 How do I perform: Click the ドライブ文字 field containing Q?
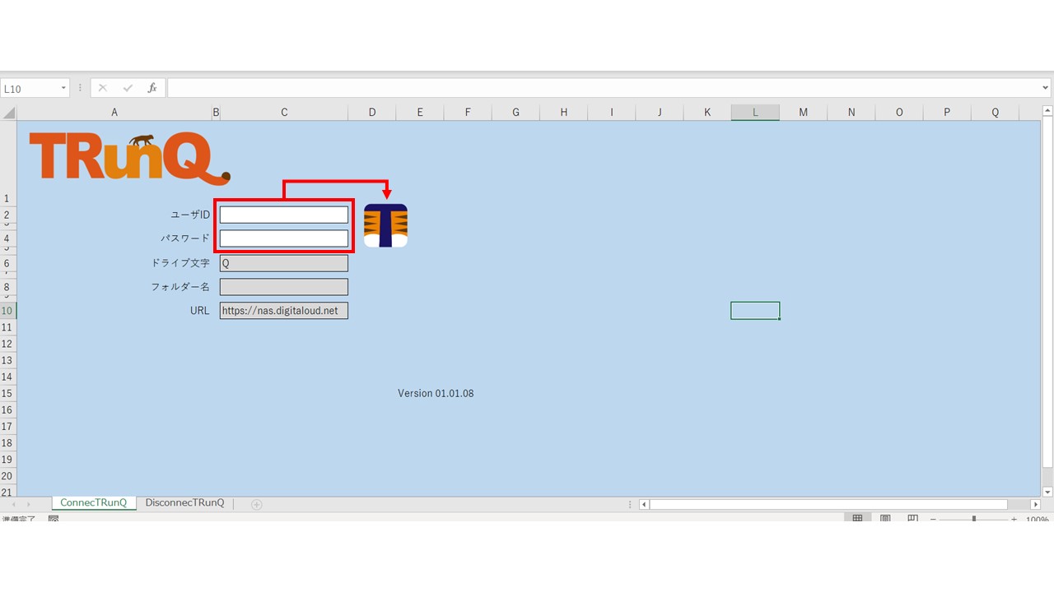pyautogui.click(x=284, y=263)
